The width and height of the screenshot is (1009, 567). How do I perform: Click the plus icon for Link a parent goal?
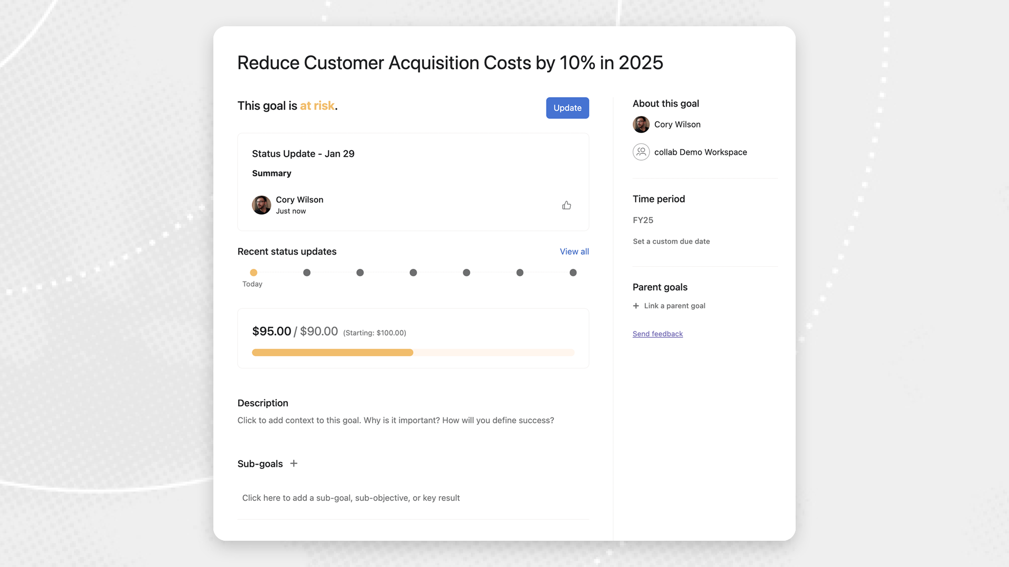click(636, 306)
